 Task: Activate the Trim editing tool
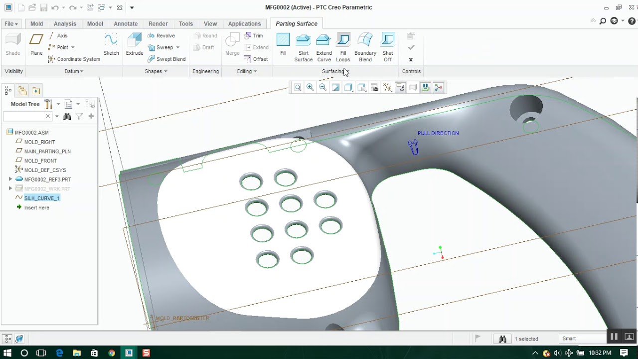(x=254, y=36)
